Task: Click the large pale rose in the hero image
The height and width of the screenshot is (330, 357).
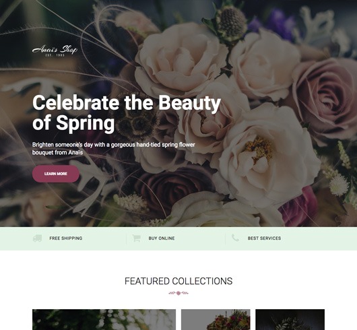Action: [x=181, y=61]
